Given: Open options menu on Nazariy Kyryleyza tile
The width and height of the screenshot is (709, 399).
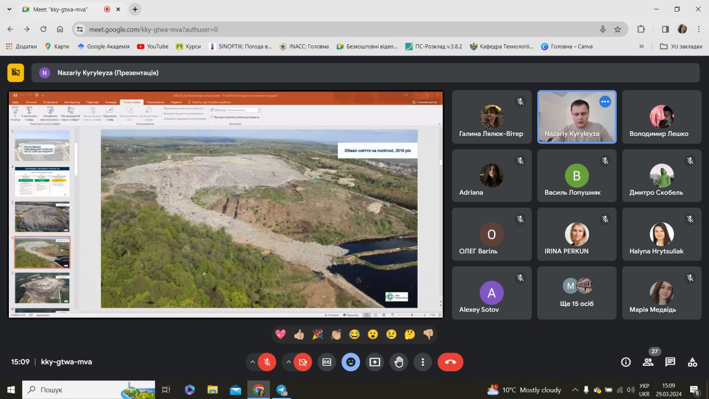Looking at the screenshot, I should pyautogui.click(x=605, y=101).
